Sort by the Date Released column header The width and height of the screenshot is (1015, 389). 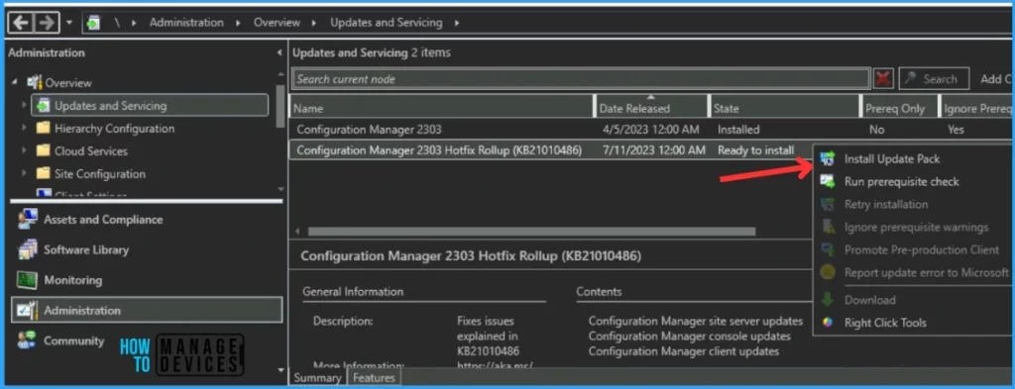[652, 108]
